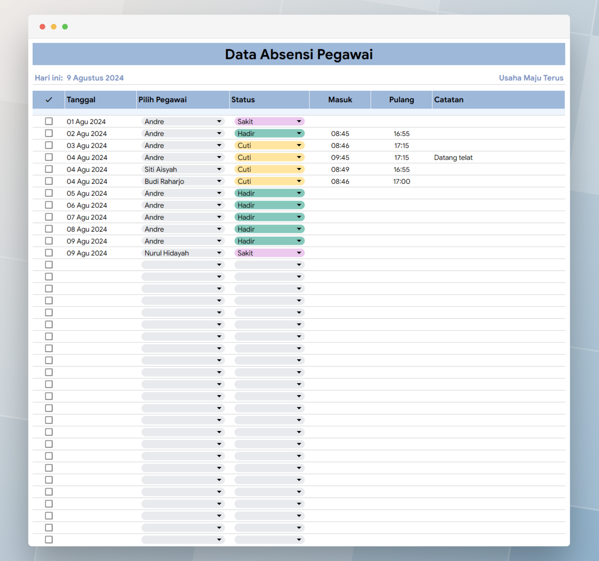Tick the checkbox in Andre's 09 Agu 2024 row

(49, 240)
